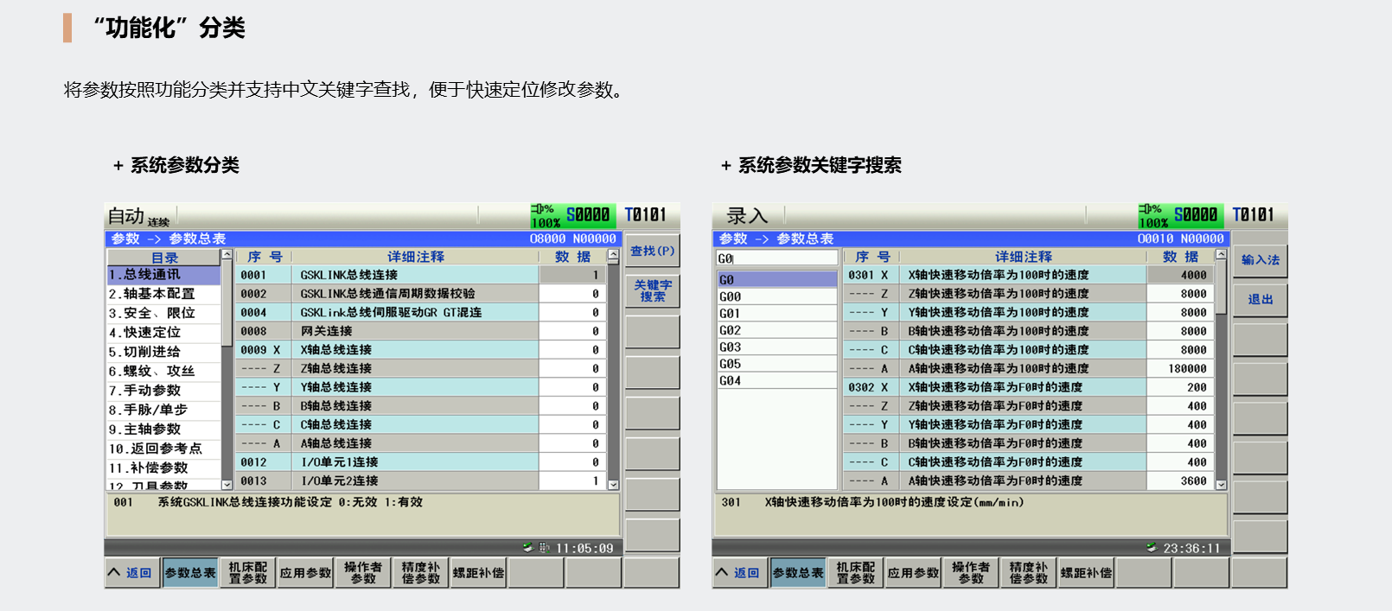This screenshot has height=611, width=1392.
Task: Click the feed override 100% icon in 自动 screen
Action: point(545,216)
